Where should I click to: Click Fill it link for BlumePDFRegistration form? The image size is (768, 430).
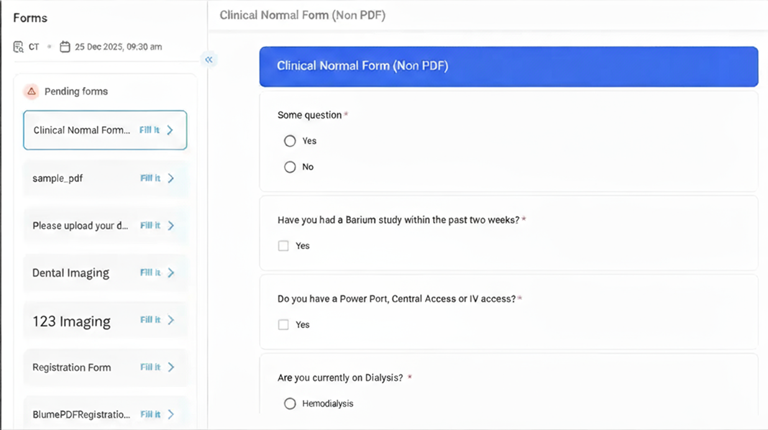click(150, 414)
